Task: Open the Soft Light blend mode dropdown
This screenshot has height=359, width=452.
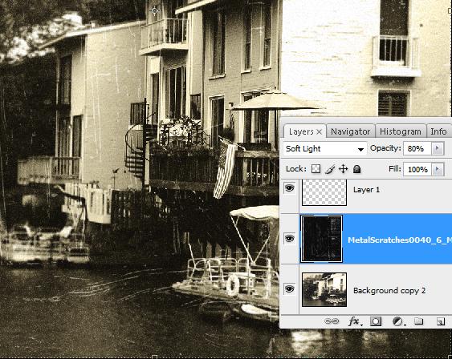Action: tap(324, 149)
